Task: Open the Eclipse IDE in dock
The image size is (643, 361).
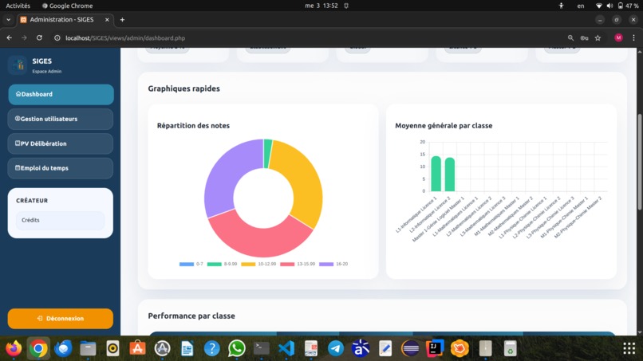Action: click(410, 349)
